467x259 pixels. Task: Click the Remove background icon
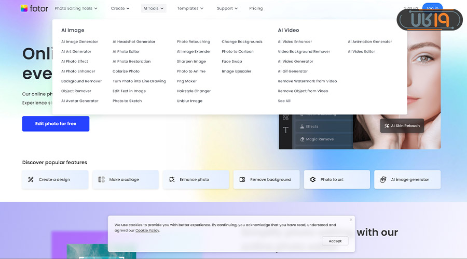(x=242, y=180)
